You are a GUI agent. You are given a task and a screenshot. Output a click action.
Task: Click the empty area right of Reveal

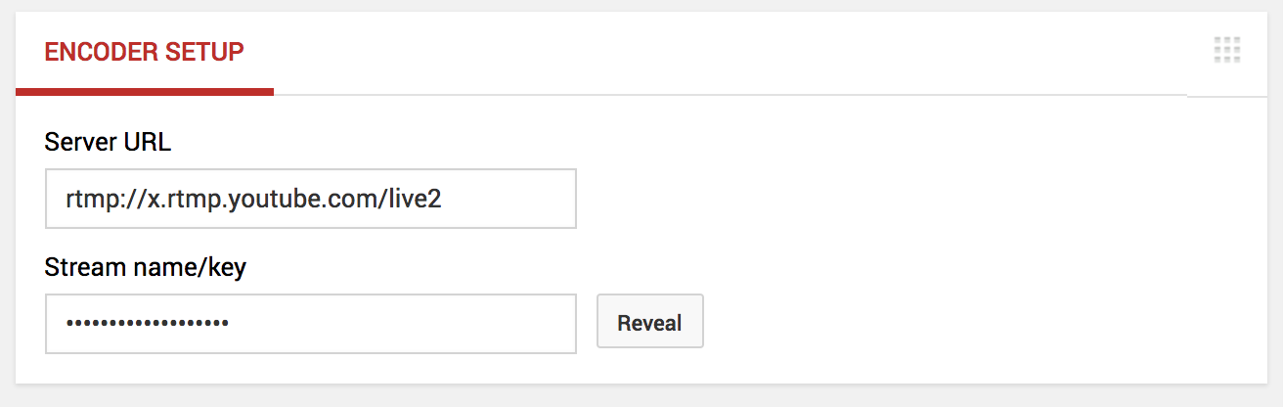click(929, 323)
